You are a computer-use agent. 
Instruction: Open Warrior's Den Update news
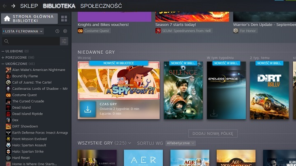[264, 25]
